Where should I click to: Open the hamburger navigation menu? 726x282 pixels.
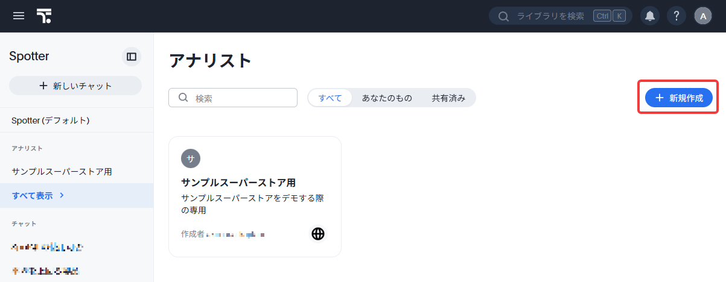pyautogui.click(x=19, y=16)
